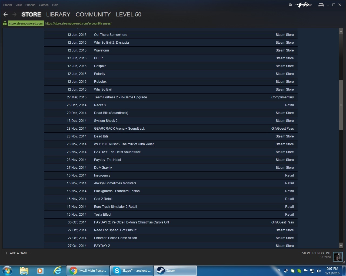Open Action Center flag tray icon
Screen dimensions: 346x276
pos(306,271)
